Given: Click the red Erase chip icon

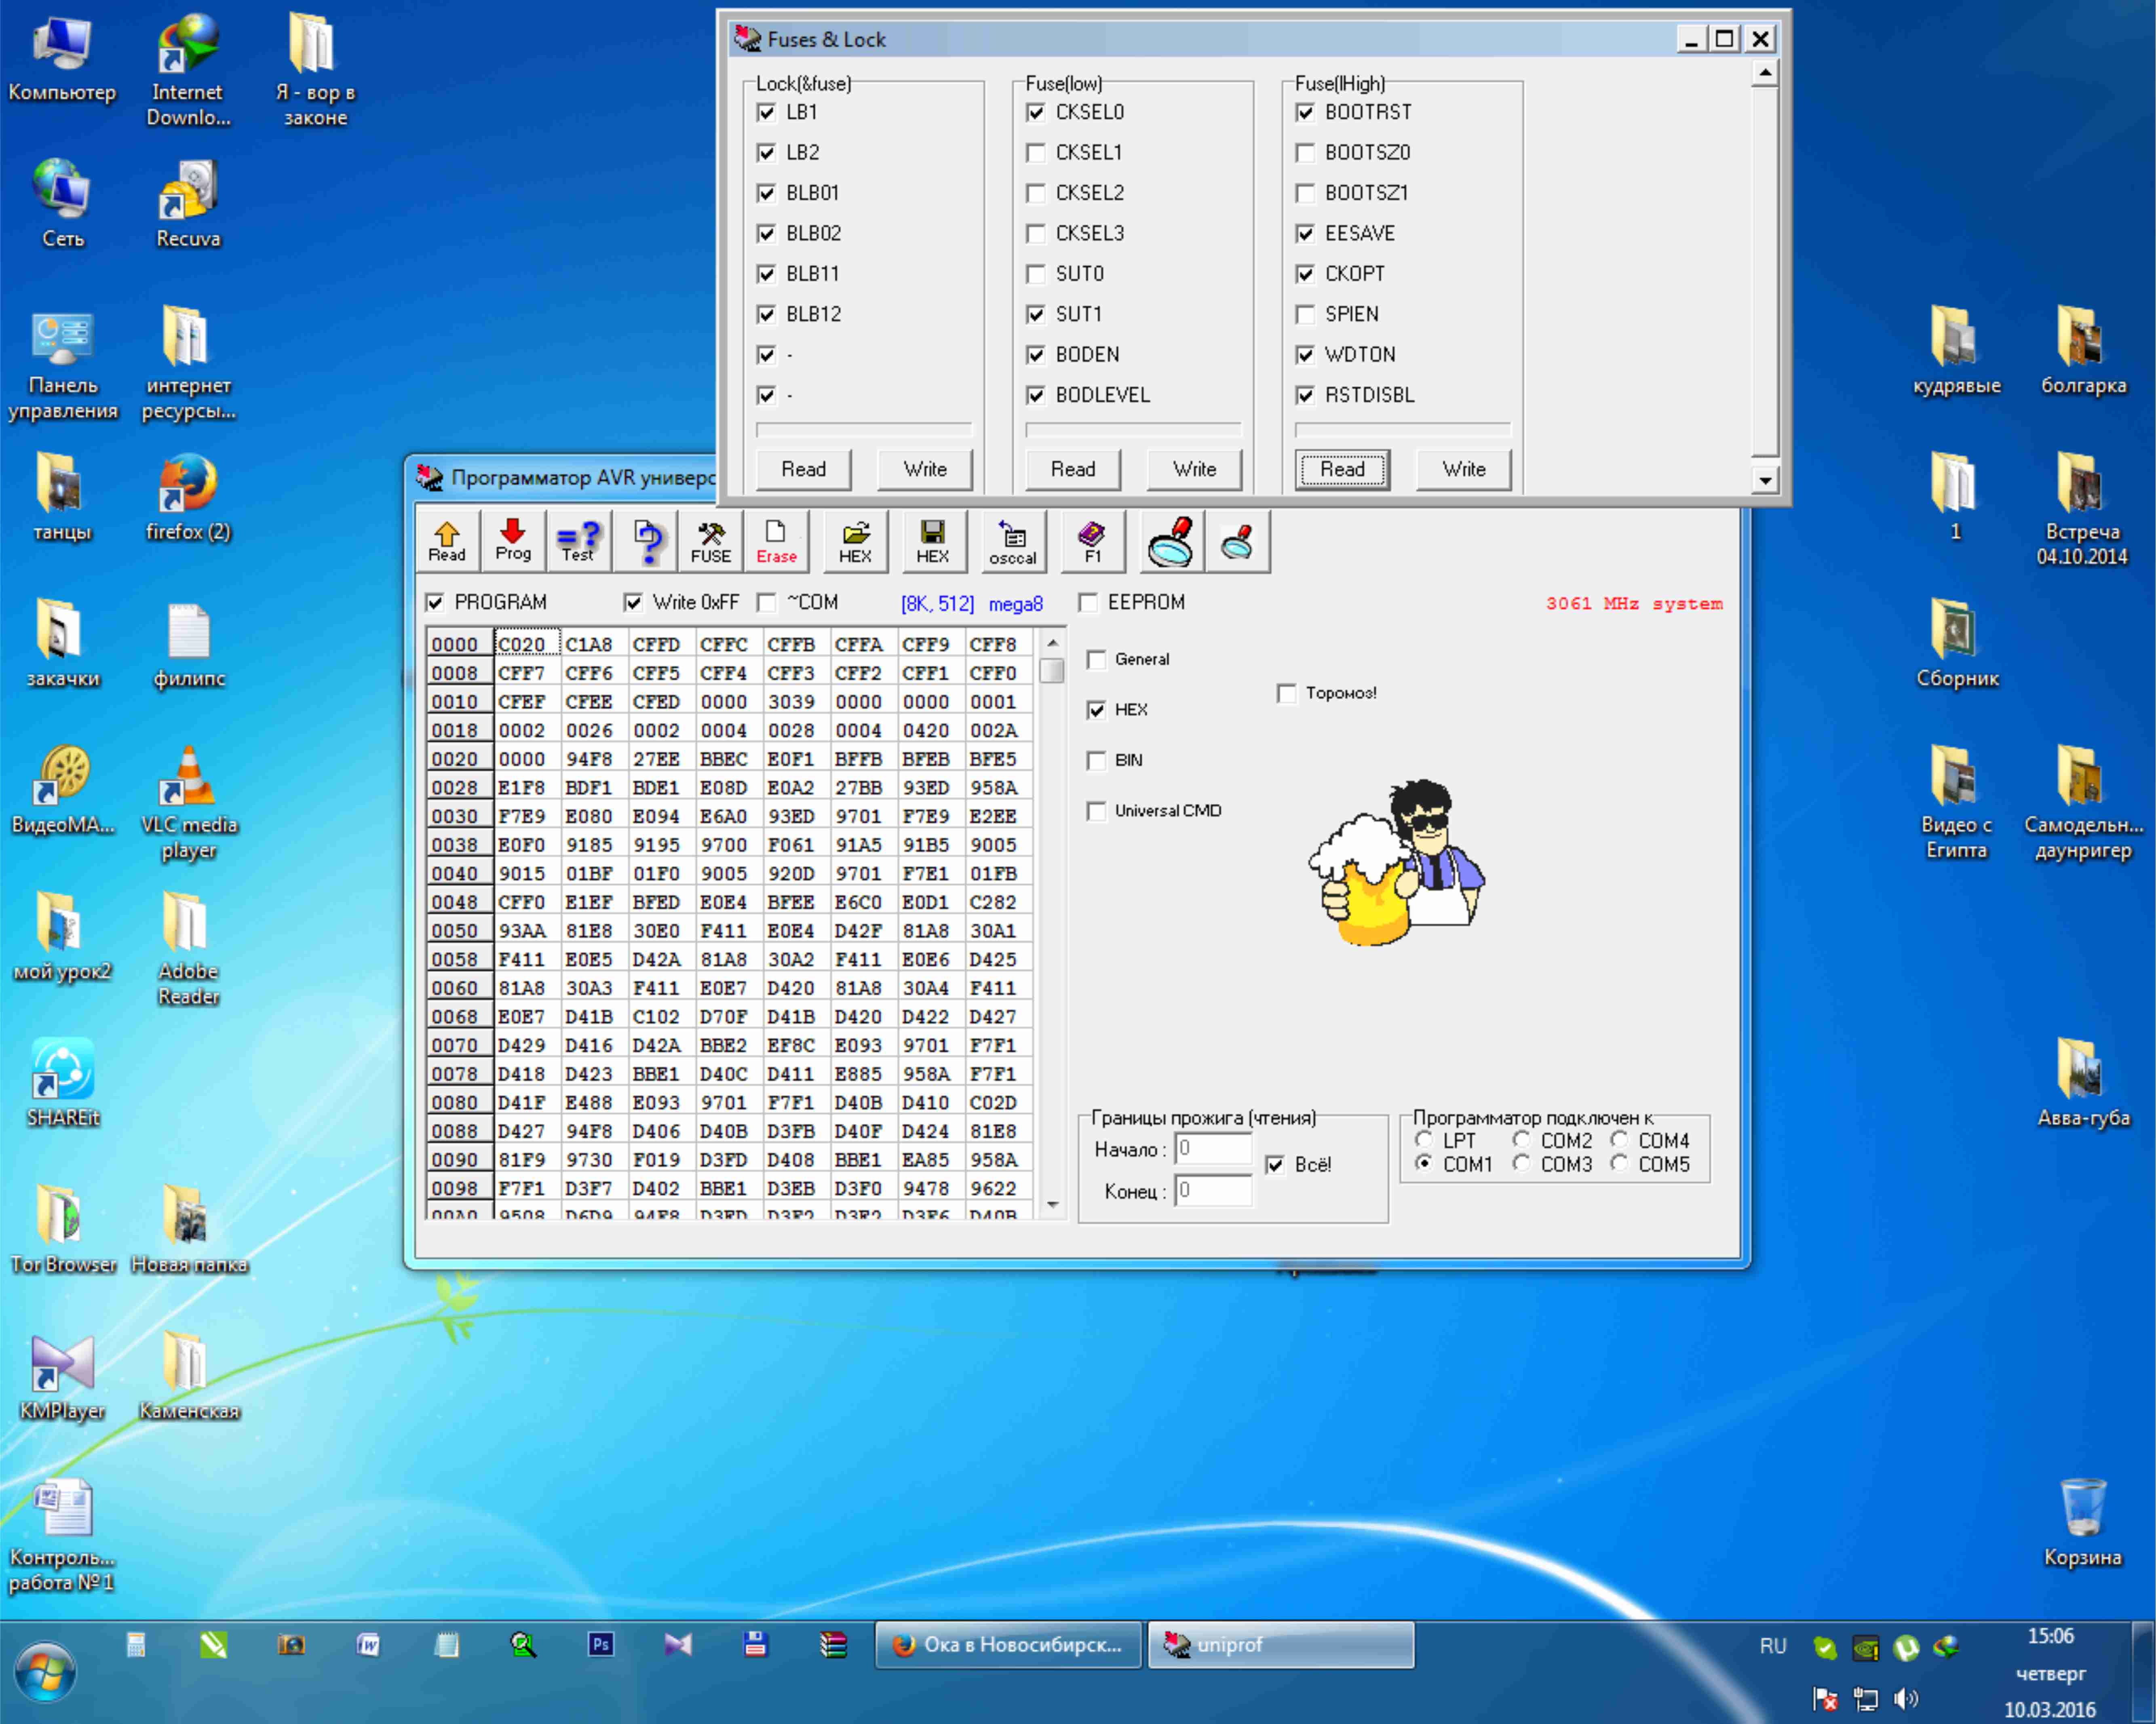Looking at the screenshot, I should (x=776, y=541).
